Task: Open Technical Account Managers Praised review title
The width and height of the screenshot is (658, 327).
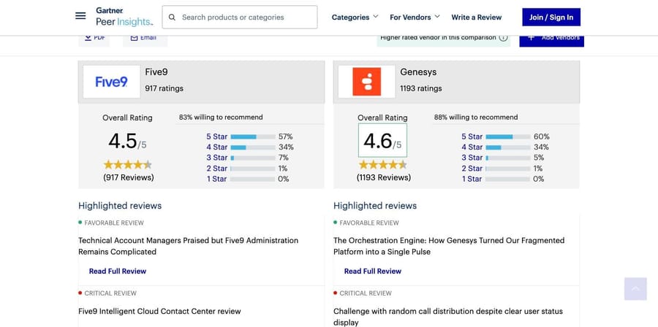Action: coord(189,246)
